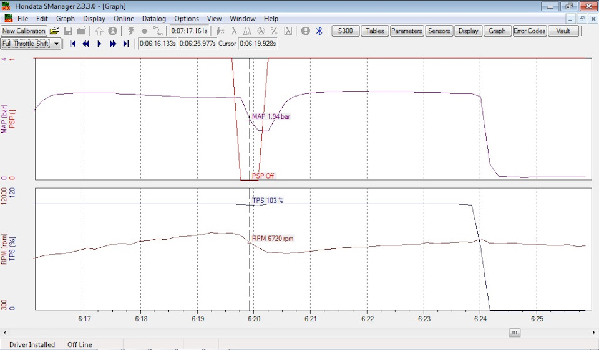Click the app icon in the menu bar
The width and height of the screenshot is (599, 350).
pos(8,18)
